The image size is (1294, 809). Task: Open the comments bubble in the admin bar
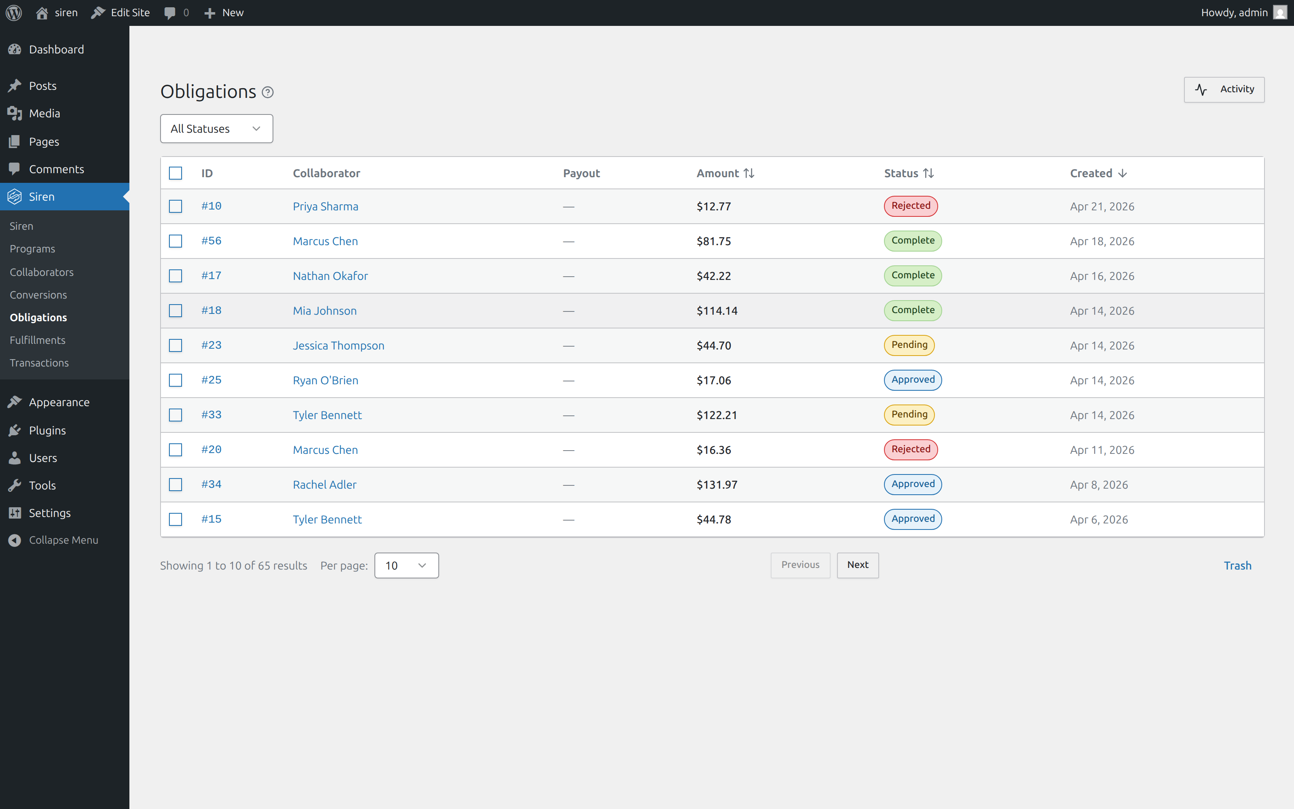pos(170,12)
